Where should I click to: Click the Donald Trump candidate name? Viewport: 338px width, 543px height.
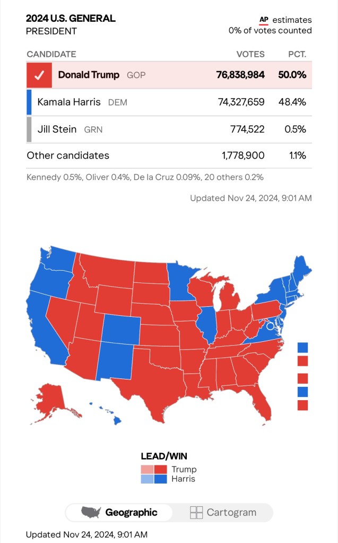(89, 75)
